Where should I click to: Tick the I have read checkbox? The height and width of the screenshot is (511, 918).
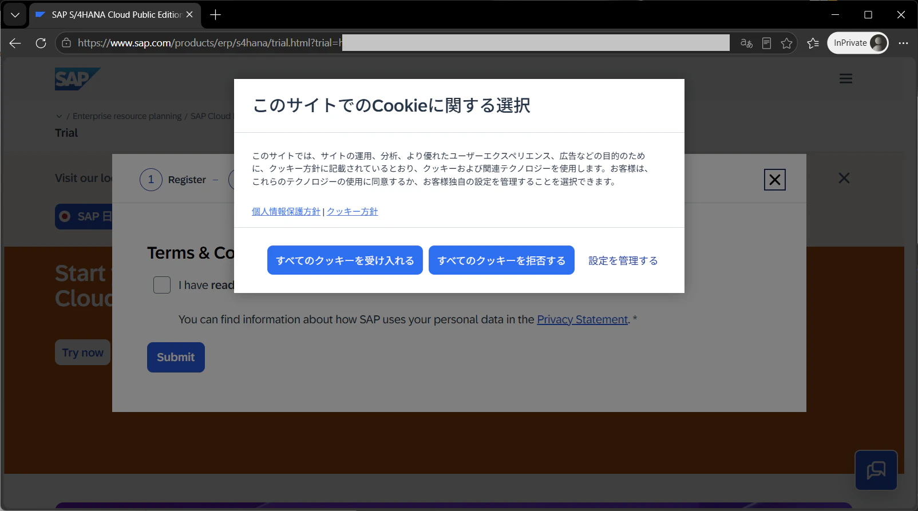(x=162, y=285)
